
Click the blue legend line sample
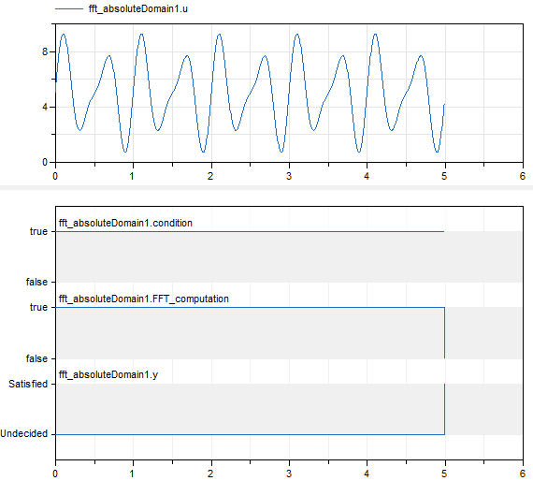(69, 8)
